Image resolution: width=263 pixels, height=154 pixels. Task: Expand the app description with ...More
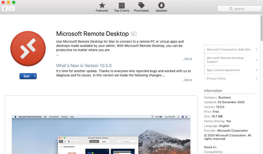(187, 59)
